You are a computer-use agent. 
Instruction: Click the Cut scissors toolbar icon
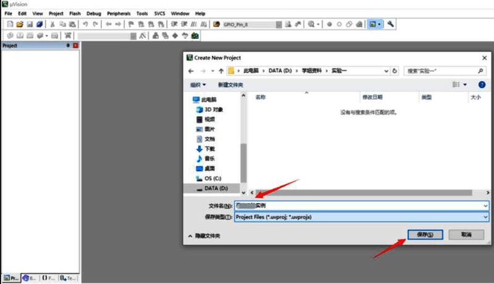[53, 24]
